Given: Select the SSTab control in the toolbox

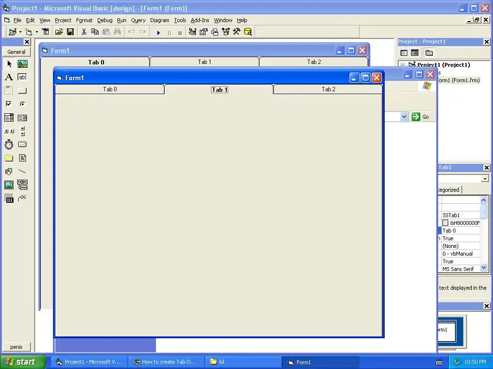Looking at the screenshot, I should tap(22, 198).
